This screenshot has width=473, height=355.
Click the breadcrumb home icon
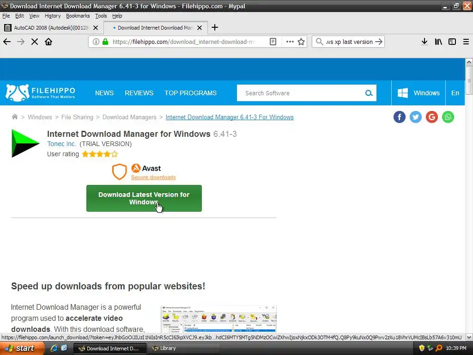[14, 117]
